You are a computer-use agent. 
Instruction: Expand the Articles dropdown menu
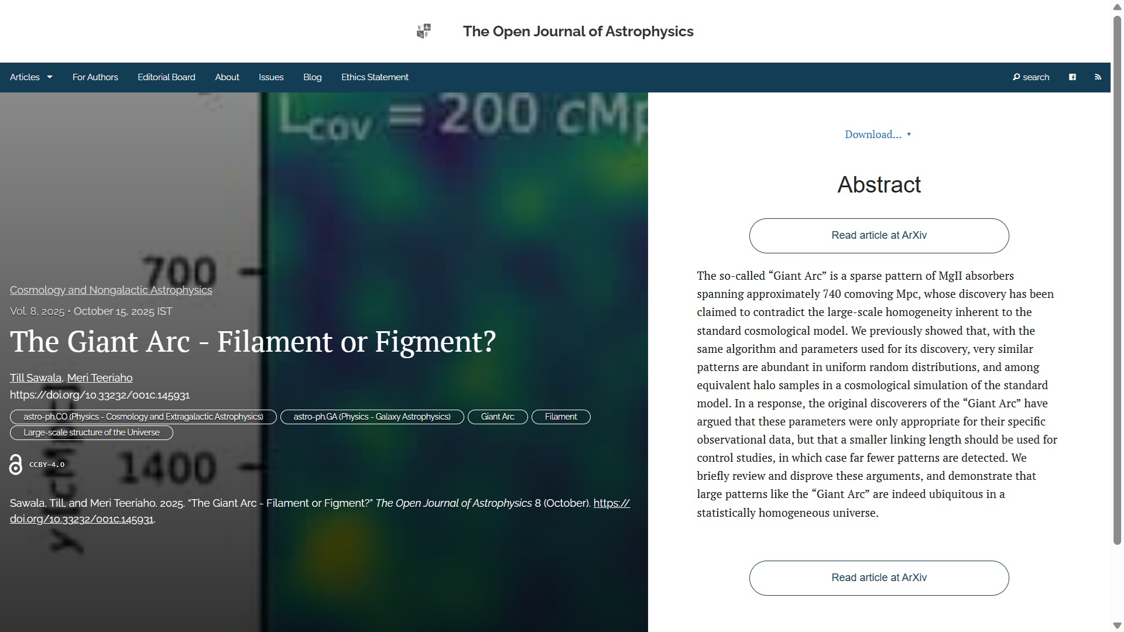click(x=31, y=77)
